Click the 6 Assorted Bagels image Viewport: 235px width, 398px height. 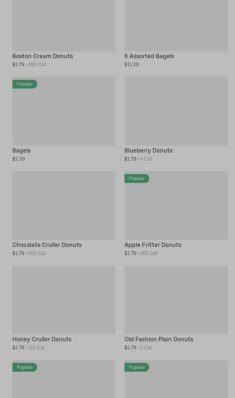pos(176,25)
